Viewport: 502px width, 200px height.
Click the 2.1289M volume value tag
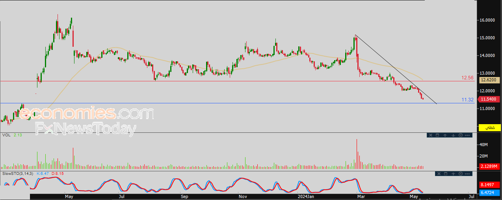(x=489, y=167)
